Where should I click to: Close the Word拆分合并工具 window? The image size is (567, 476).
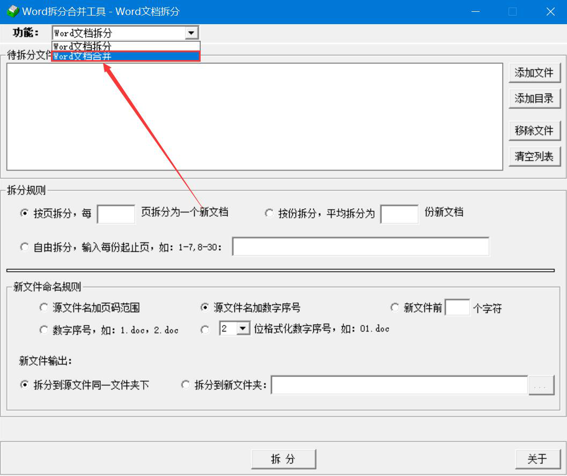point(550,12)
